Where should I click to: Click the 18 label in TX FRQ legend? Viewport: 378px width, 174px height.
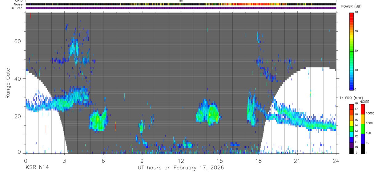pos(356,104)
